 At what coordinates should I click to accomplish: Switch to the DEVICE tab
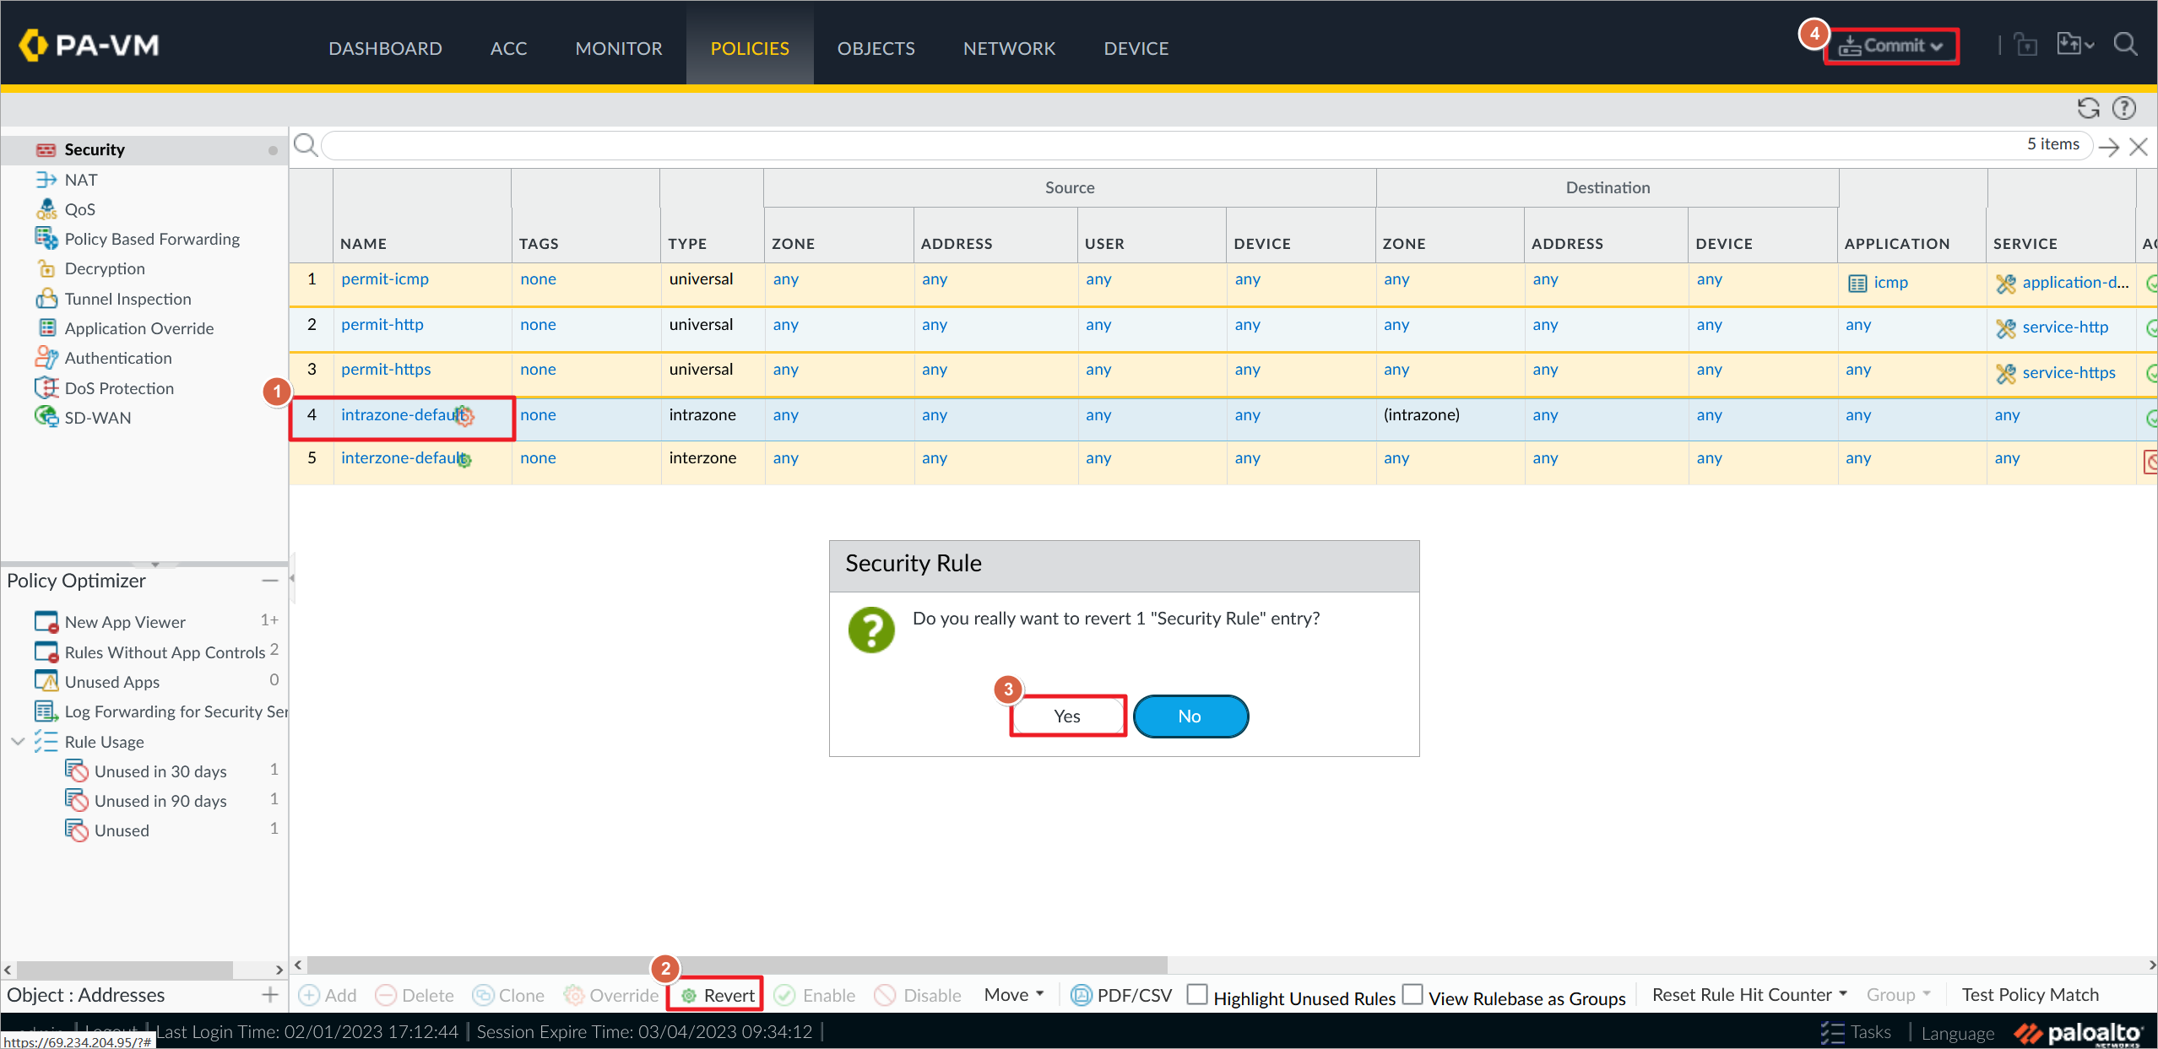point(1136,49)
